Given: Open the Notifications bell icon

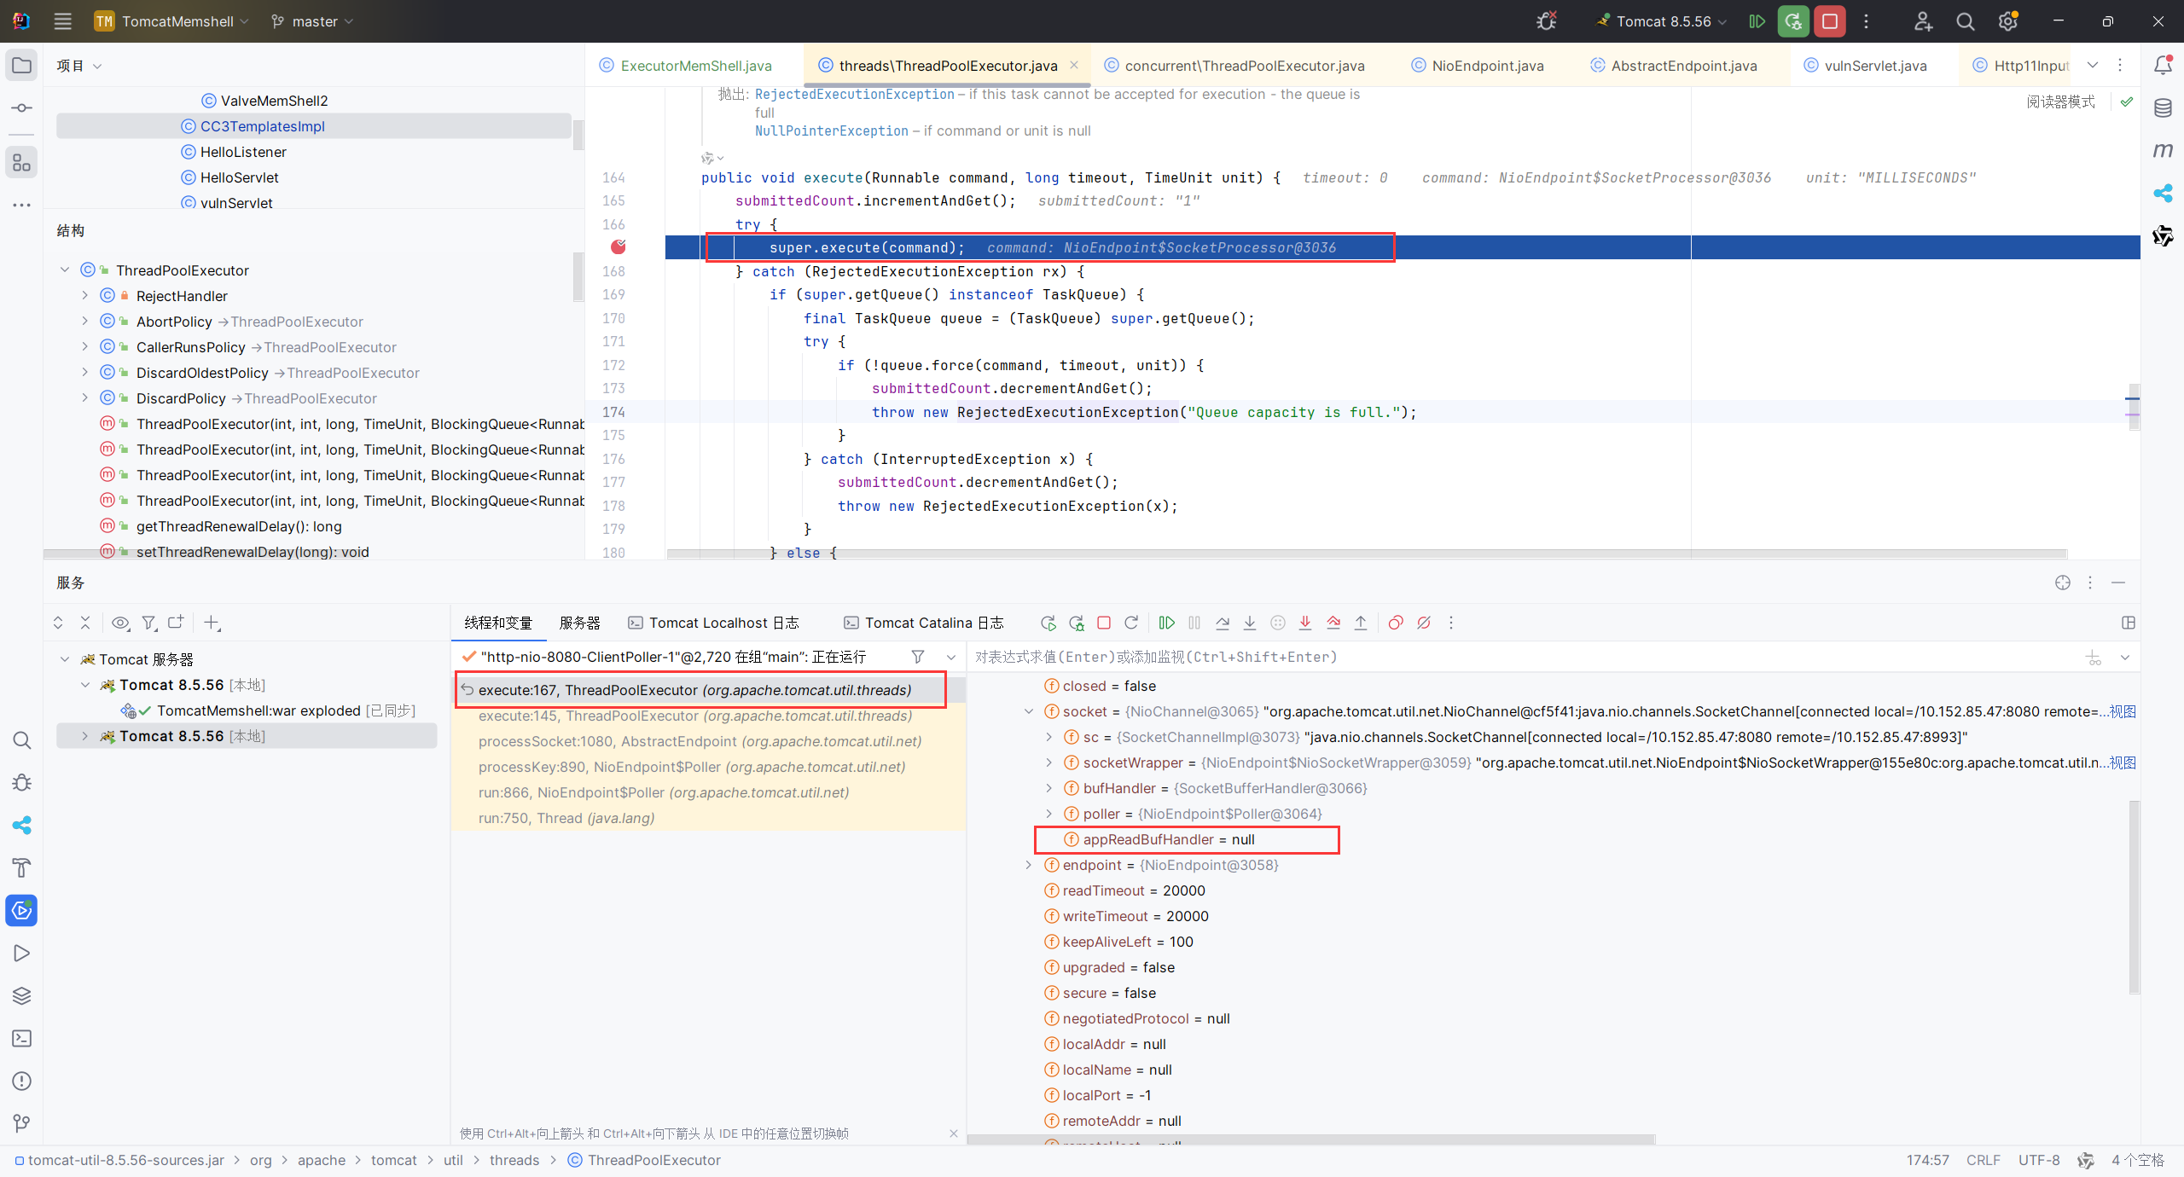Looking at the screenshot, I should (x=2163, y=65).
